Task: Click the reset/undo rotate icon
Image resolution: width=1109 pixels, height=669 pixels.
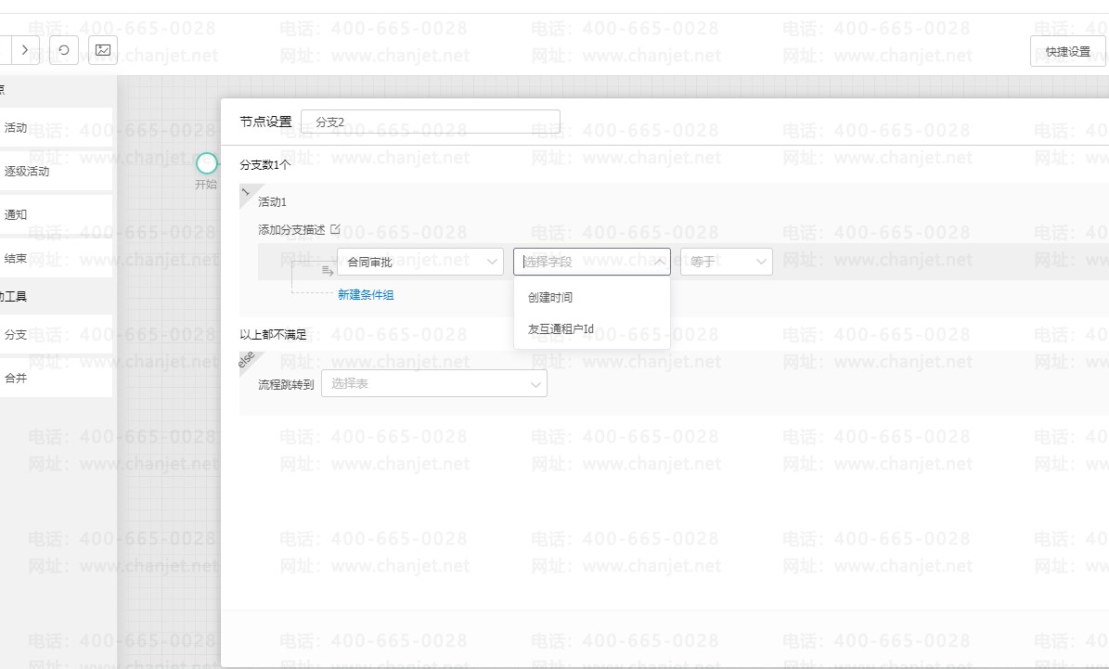Action: tap(64, 50)
